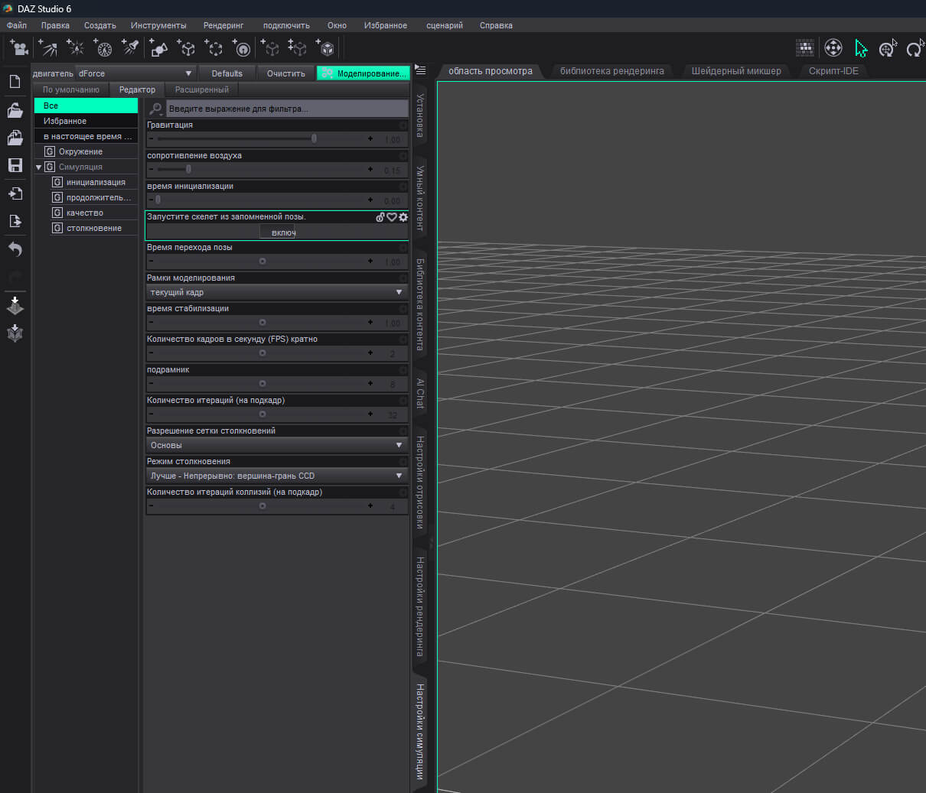The image size is (926, 793).
Task: Open the camera pan cube control
Action: point(833,47)
